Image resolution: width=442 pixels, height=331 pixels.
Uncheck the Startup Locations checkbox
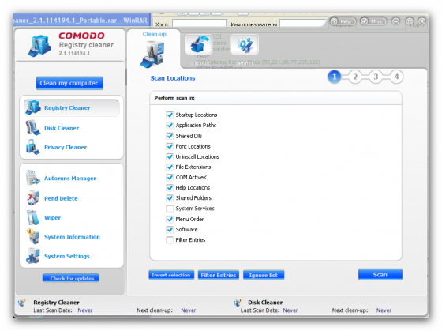pos(170,115)
